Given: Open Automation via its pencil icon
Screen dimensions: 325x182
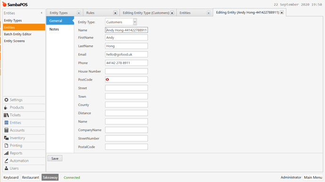Looking at the screenshot, I should coord(7,161).
